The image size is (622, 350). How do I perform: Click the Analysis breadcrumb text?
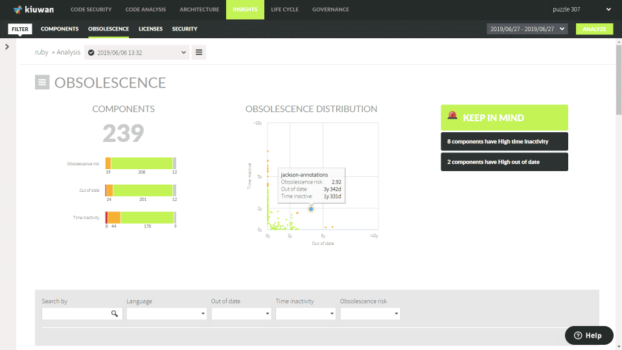[x=68, y=52]
